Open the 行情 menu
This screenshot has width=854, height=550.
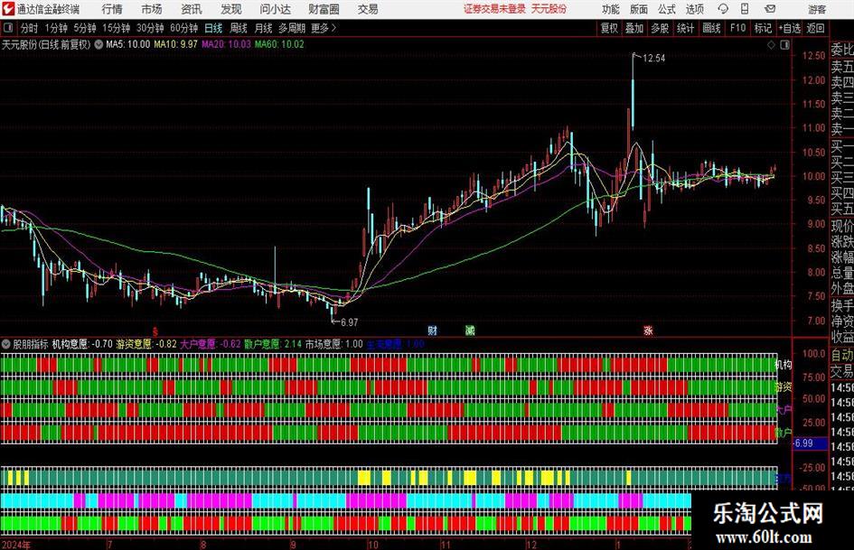point(112,9)
